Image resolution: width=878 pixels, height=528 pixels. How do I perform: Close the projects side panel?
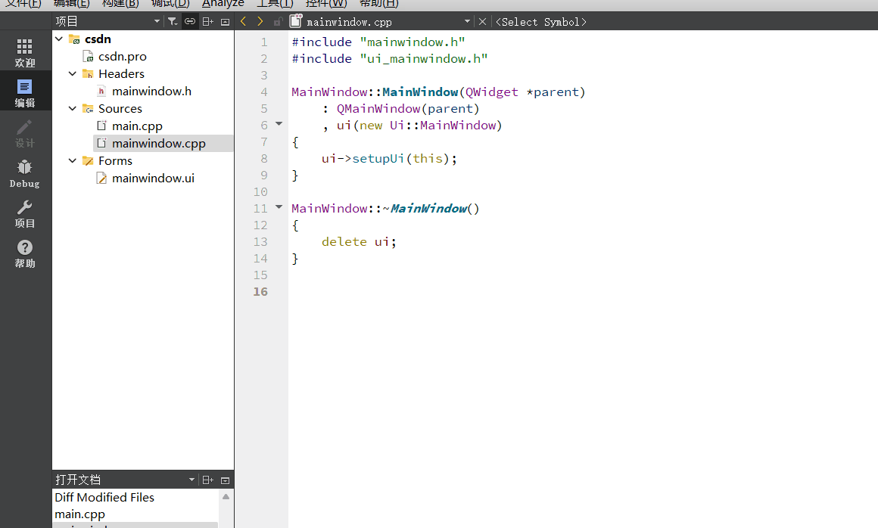click(225, 22)
